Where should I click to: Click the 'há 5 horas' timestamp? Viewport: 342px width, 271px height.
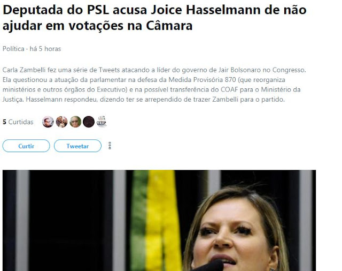45,49
